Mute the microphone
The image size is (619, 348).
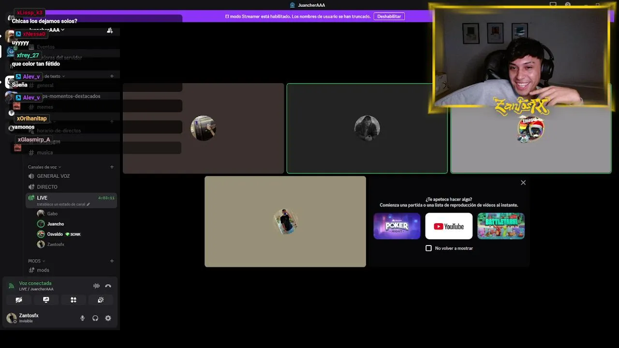(82, 318)
